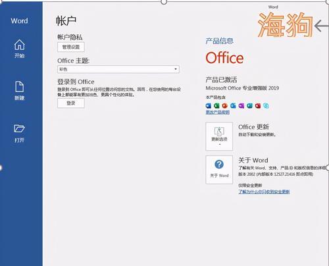
Task: Click the Word title in blue sidebar
Action: (x=20, y=21)
